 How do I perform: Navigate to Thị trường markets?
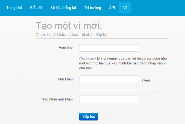click(92, 8)
